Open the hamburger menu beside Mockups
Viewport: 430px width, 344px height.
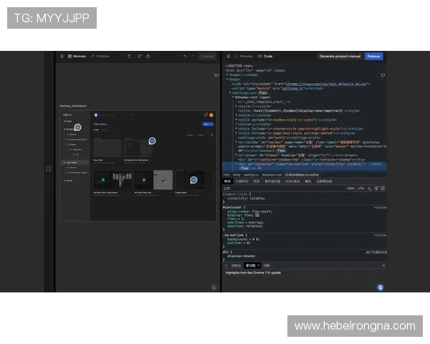tap(62, 56)
